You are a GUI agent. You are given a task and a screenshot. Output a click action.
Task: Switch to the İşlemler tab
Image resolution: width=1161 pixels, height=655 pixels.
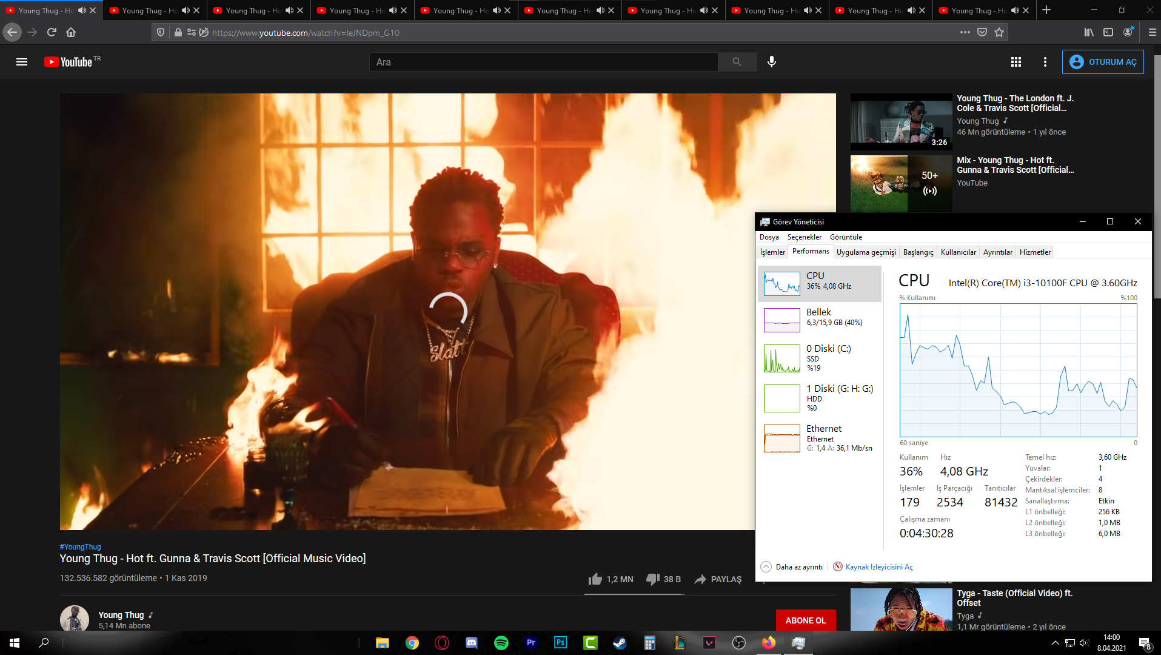coord(772,252)
